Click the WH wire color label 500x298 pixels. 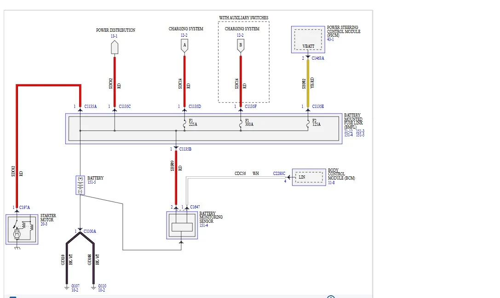[x=256, y=174]
